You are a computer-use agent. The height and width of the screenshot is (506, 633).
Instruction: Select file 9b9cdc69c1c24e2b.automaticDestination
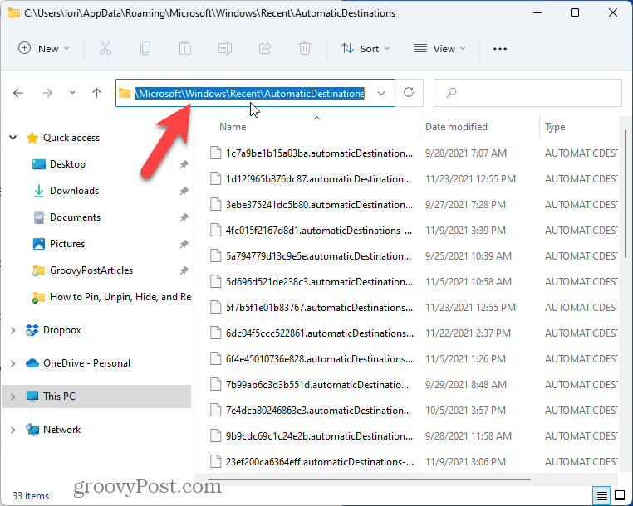pyautogui.click(x=319, y=436)
